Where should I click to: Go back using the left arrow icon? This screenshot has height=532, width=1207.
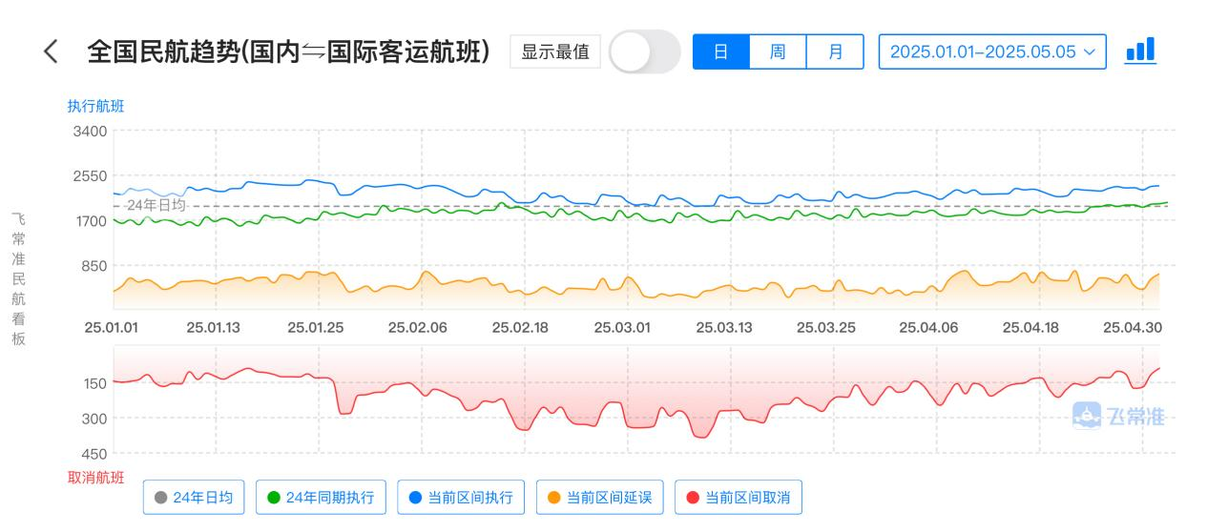[x=52, y=51]
